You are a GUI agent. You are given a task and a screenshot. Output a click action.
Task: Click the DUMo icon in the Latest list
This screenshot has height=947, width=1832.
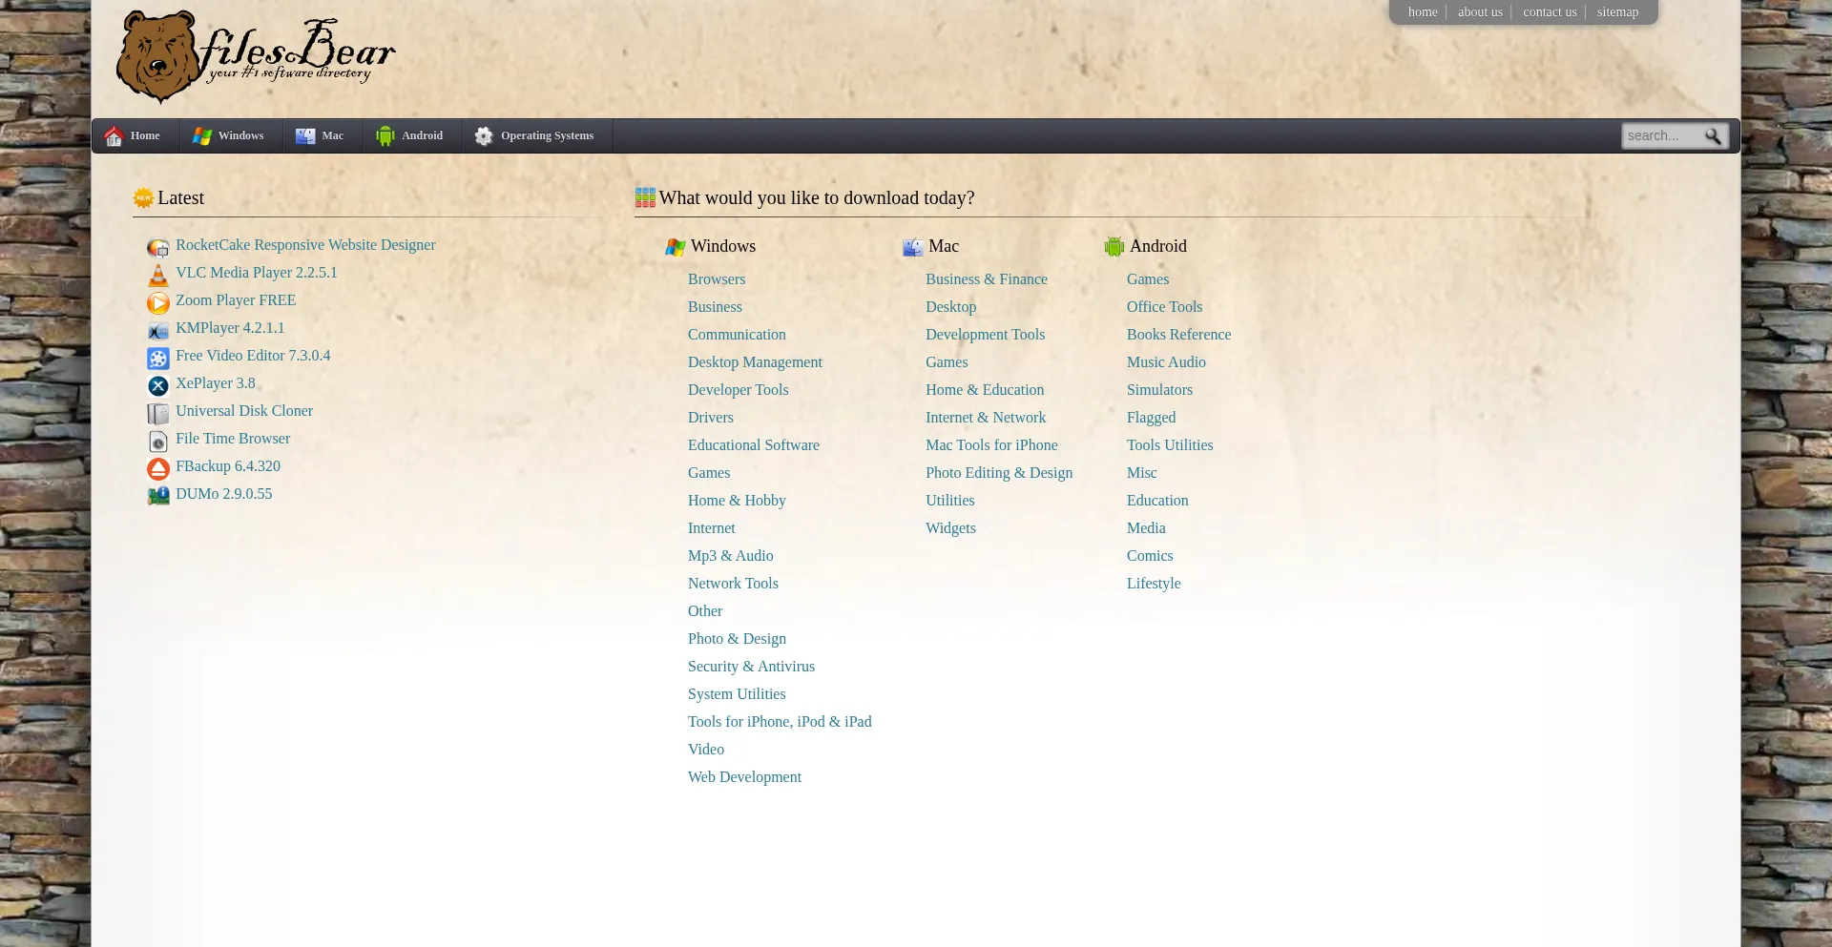coord(157,496)
